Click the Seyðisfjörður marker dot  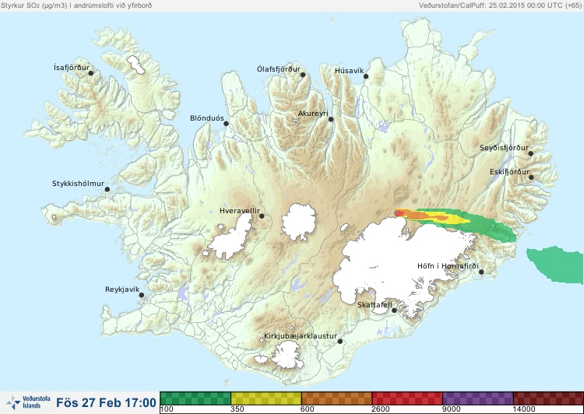(x=531, y=153)
